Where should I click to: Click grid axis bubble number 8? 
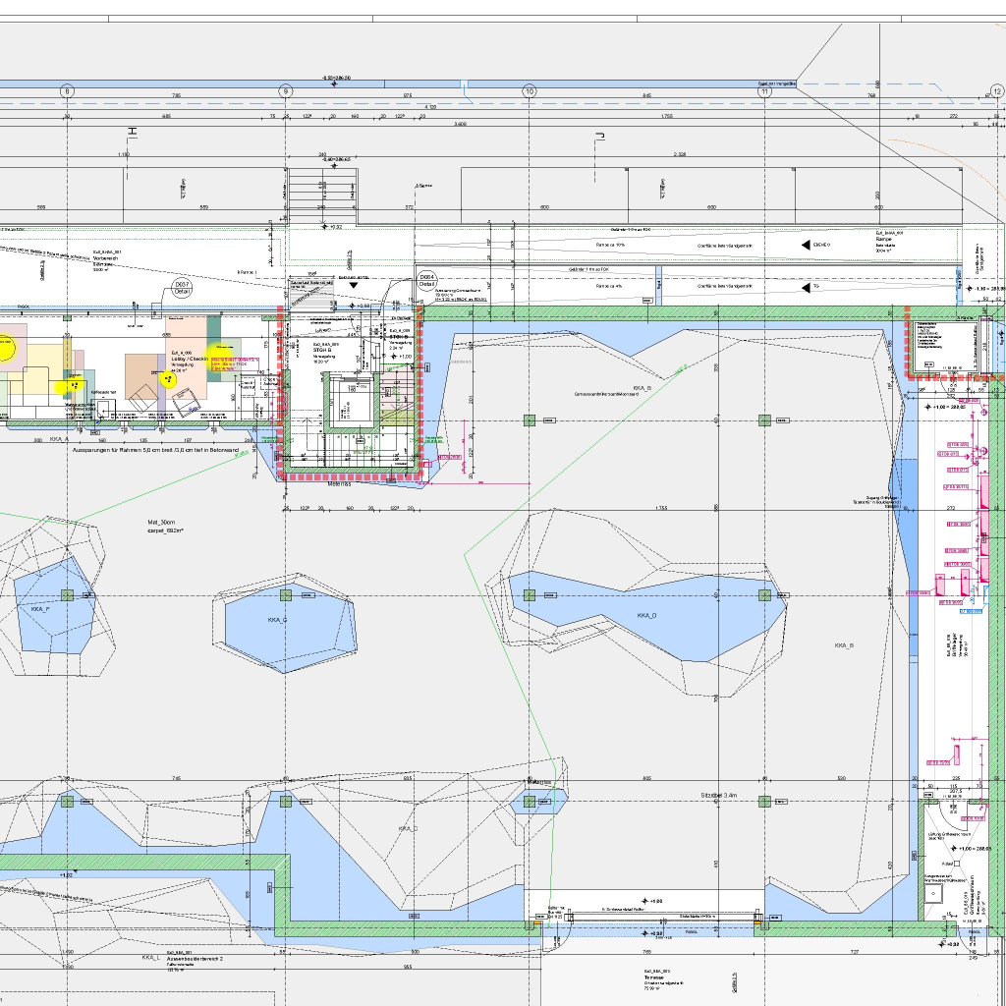point(67,91)
